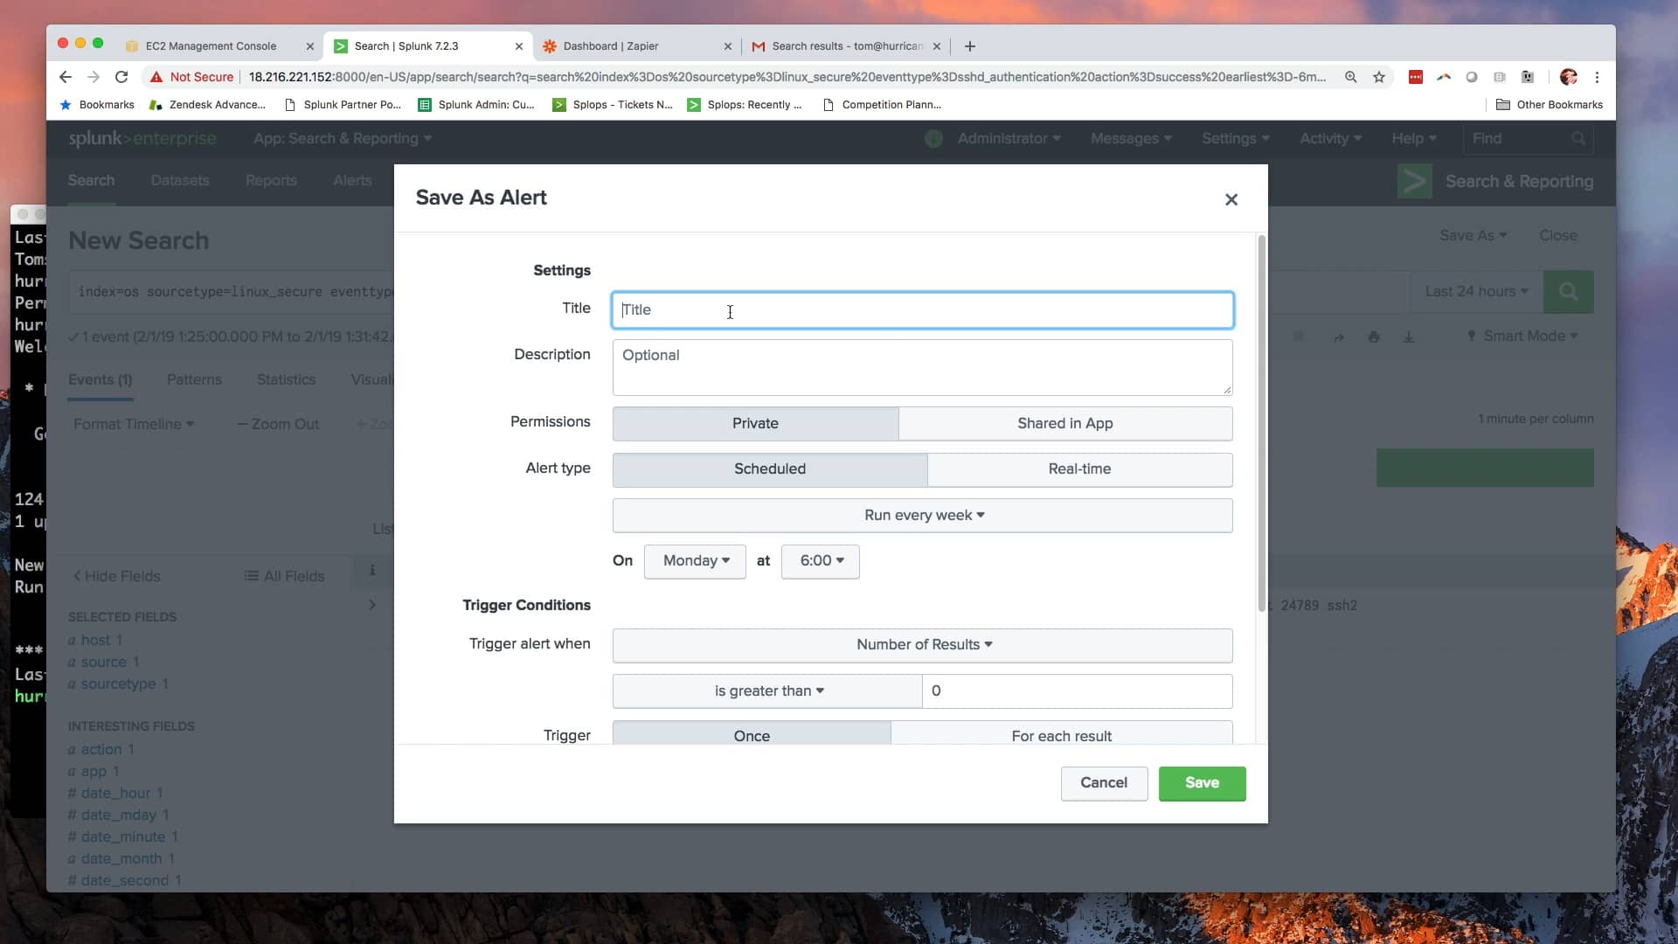Click the export/download results icon

click(1410, 337)
